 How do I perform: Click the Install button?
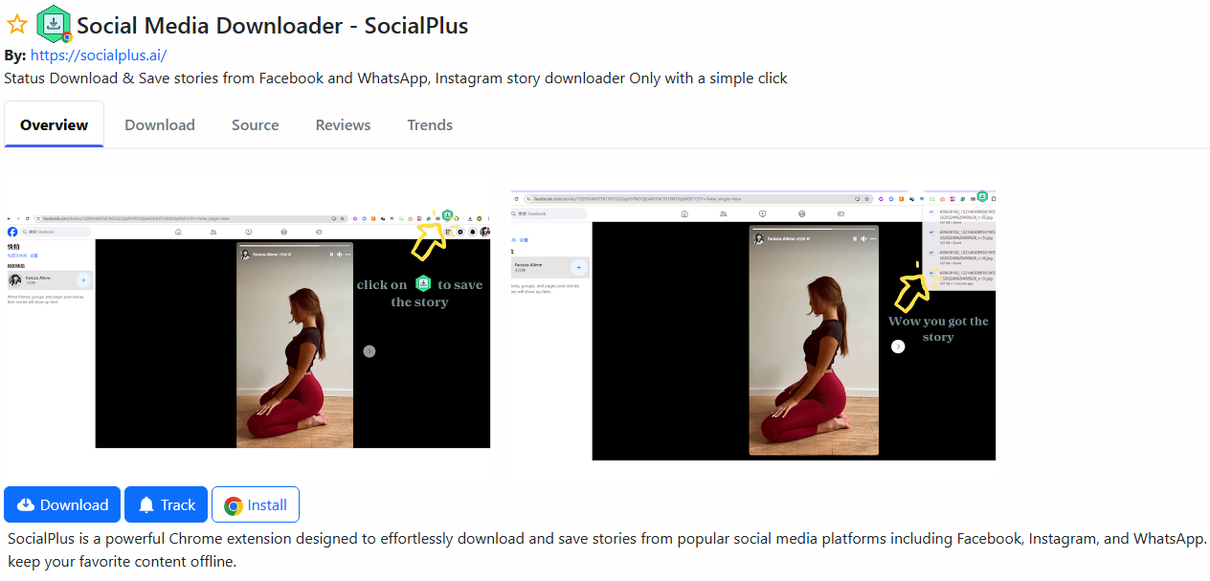click(x=256, y=505)
